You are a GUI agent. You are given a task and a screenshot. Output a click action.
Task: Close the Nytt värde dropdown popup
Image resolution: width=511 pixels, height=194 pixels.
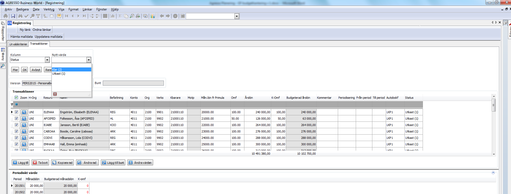pos(55,94)
